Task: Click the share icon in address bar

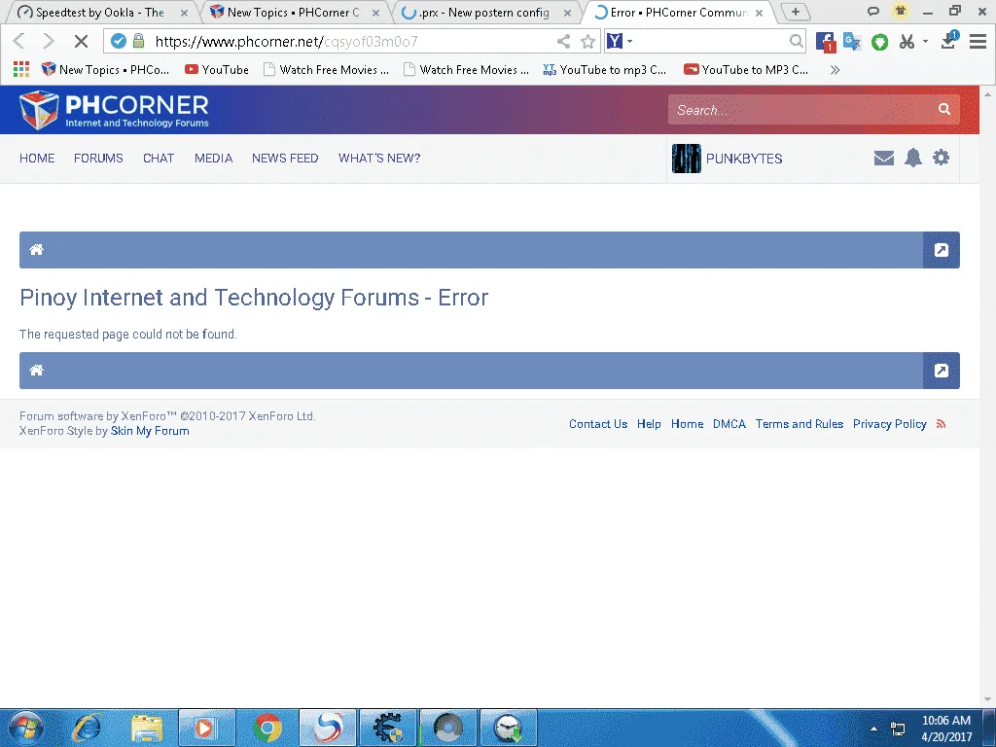Action: tap(563, 41)
